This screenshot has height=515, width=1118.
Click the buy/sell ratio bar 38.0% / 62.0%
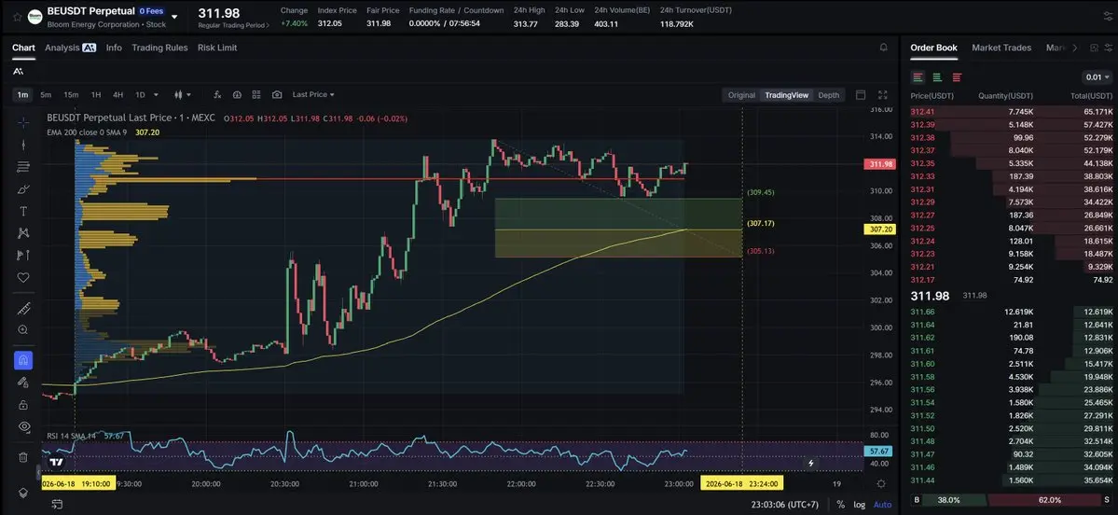click(x=1012, y=500)
